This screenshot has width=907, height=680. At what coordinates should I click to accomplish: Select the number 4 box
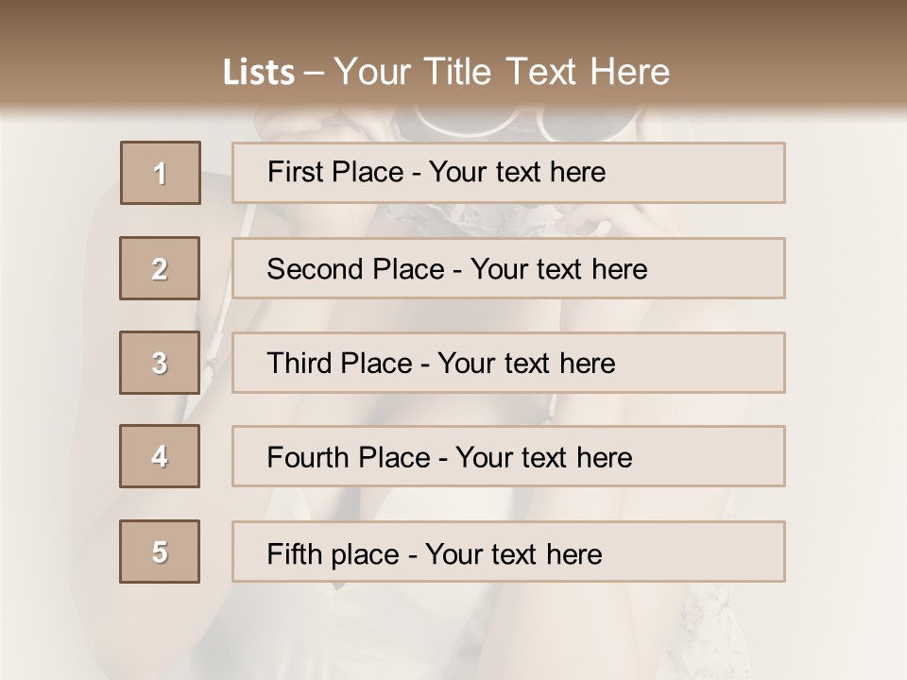[x=160, y=456]
